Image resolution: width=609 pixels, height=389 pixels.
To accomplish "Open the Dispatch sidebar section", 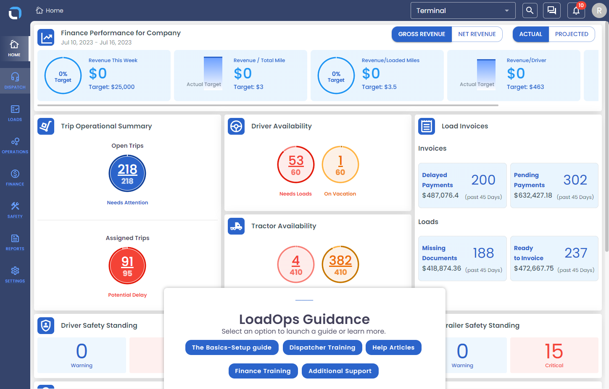I will point(15,81).
